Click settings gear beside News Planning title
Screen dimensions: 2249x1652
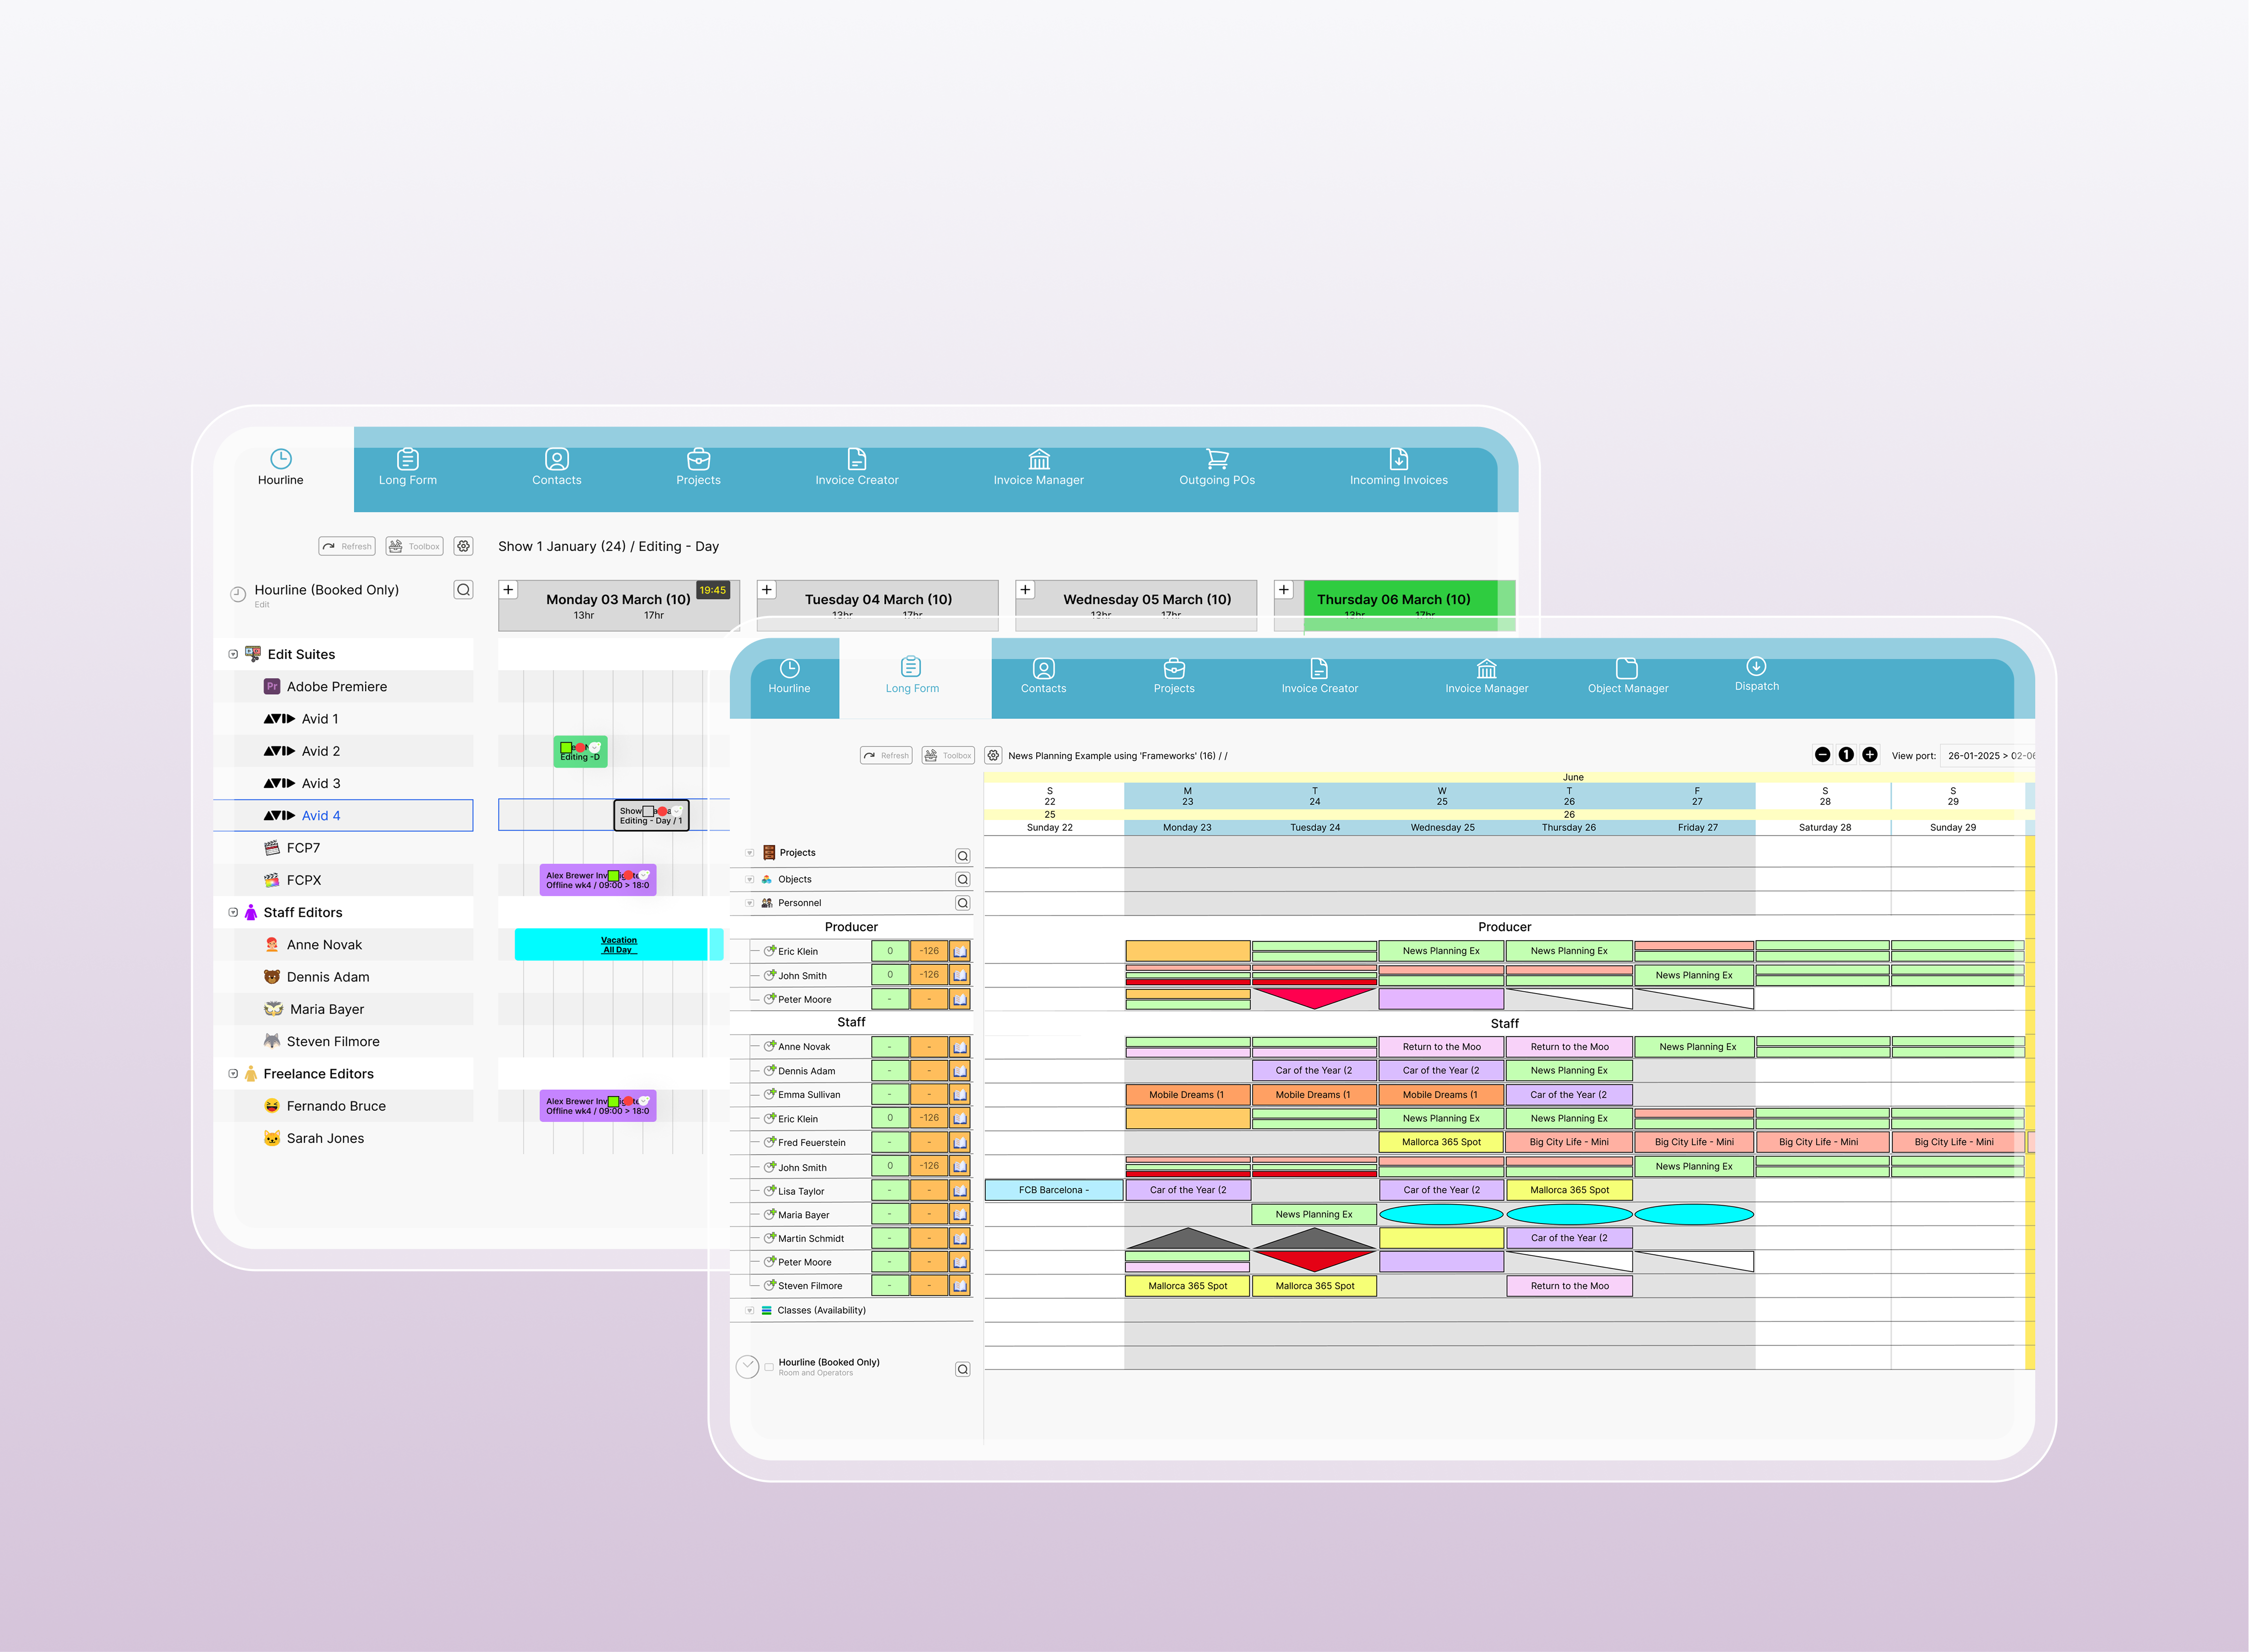tap(993, 755)
